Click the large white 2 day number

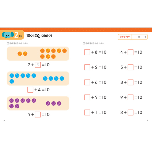pyautogui.click(x=16, y=35)
